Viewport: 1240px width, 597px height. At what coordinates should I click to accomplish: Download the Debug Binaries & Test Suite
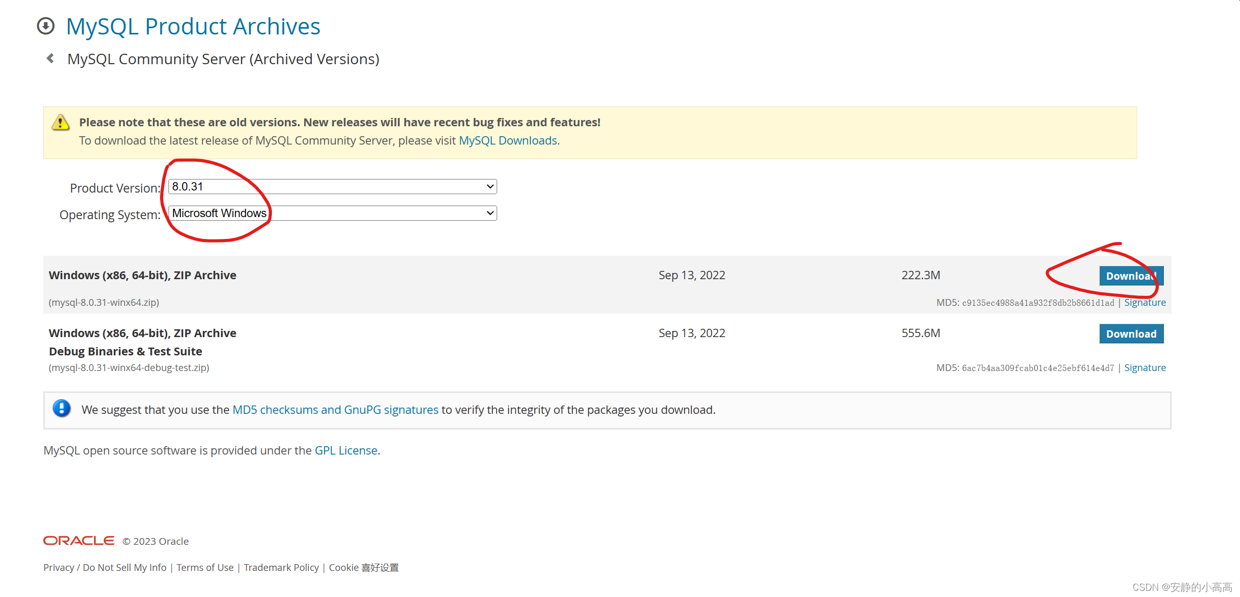[1130, 333]
